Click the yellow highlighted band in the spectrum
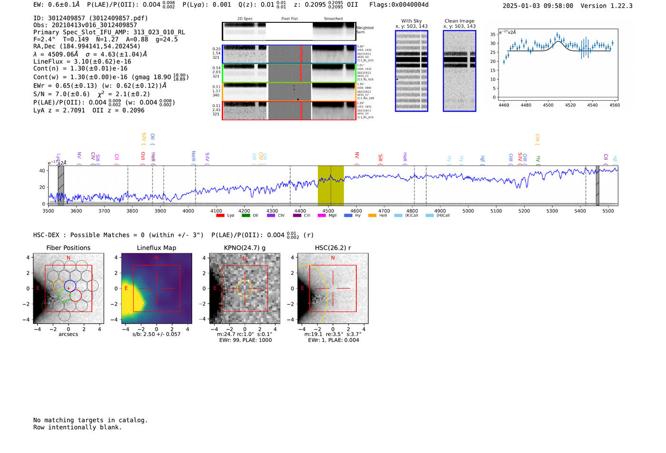666x453 pixels. click(x=331, y=185)
